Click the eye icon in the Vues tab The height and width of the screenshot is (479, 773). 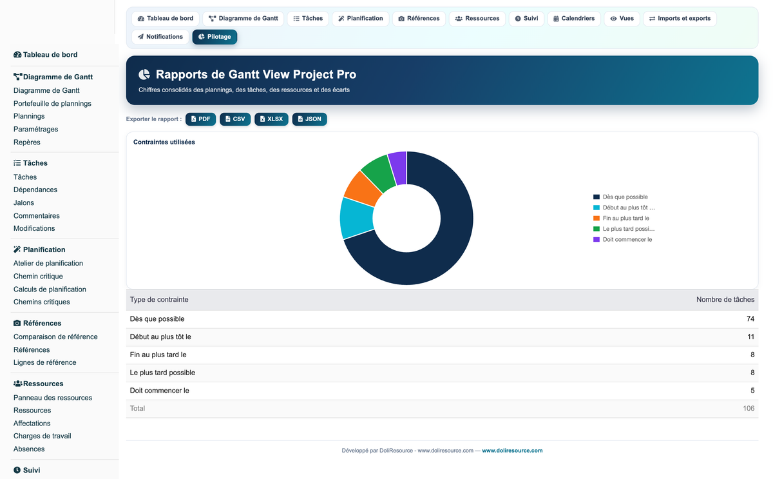pos(613,19)
